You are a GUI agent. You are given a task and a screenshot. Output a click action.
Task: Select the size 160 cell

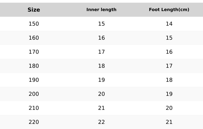34,38
